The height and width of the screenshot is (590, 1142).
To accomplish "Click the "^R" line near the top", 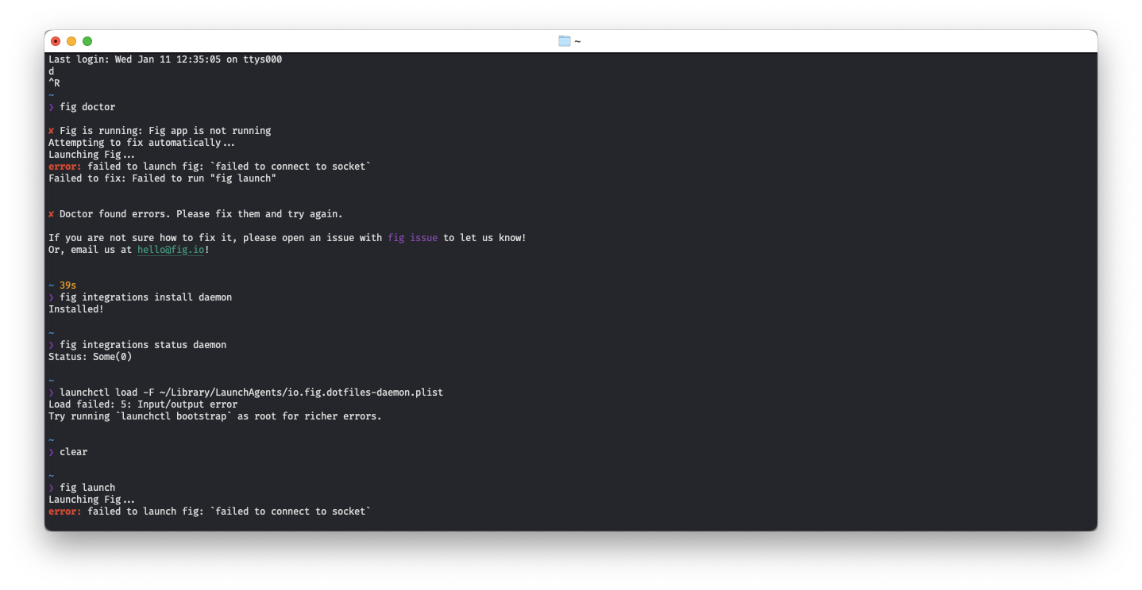I will 54,83.
